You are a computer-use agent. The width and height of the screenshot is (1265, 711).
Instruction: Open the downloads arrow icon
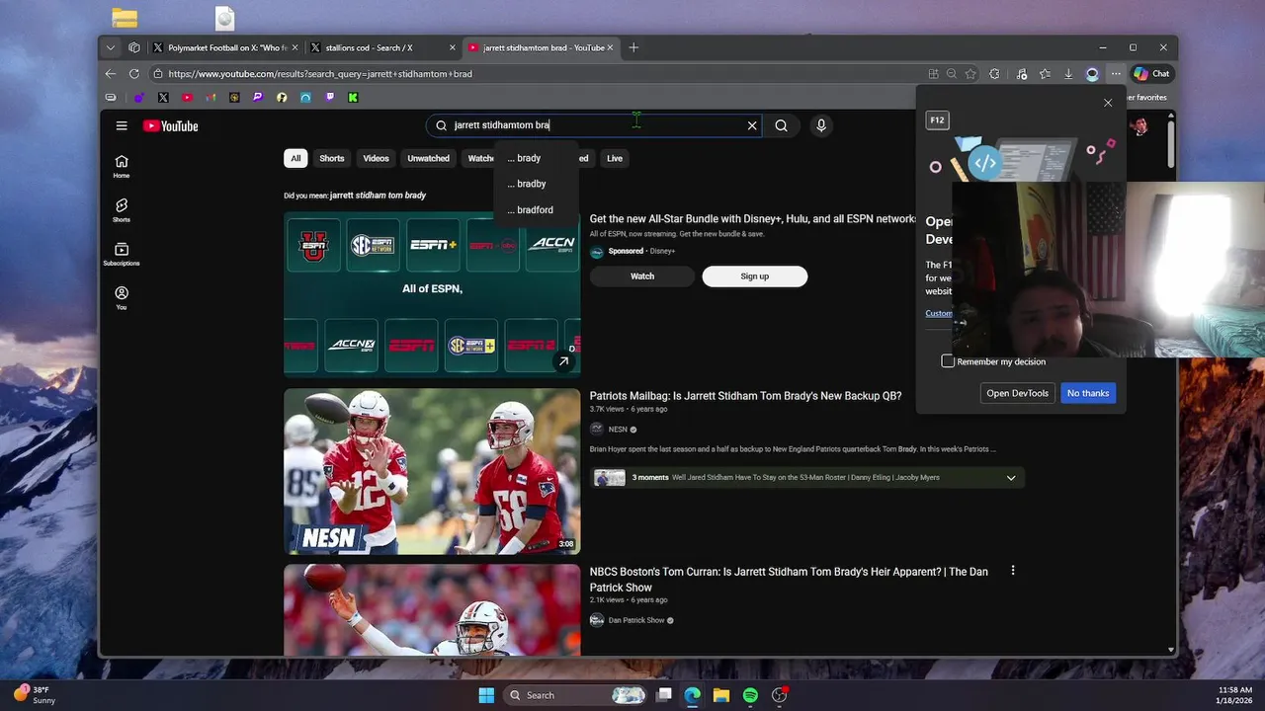coord(1068,73)
